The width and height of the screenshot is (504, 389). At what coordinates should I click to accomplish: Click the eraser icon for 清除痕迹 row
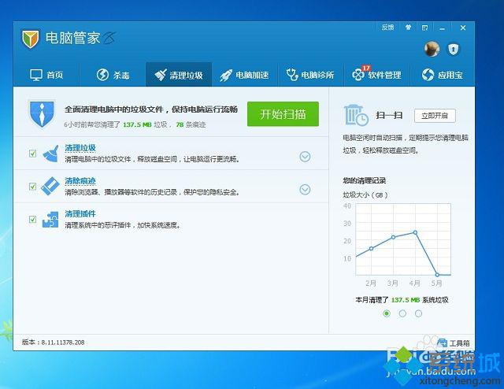click(x=50, y=186)
